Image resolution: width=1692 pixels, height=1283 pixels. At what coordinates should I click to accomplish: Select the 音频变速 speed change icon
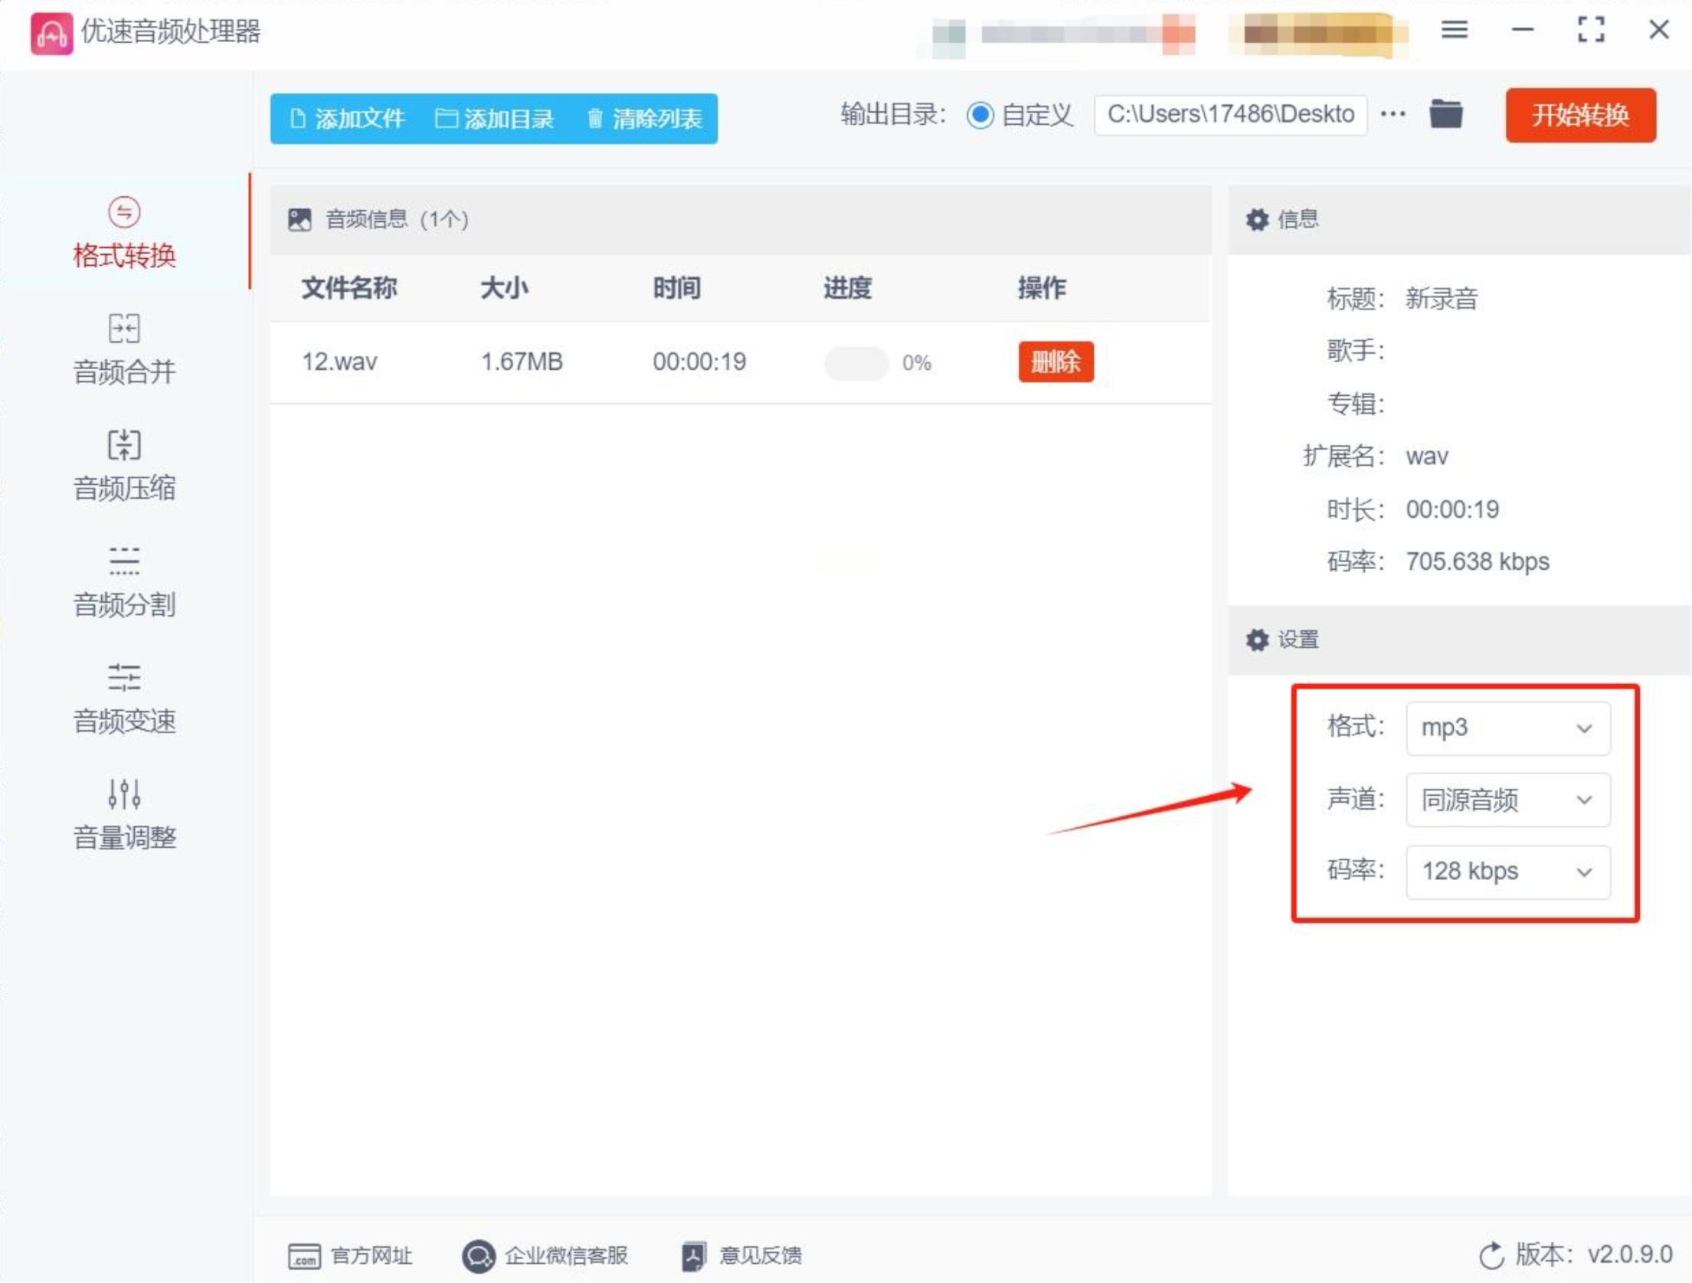tap(124, 678)
